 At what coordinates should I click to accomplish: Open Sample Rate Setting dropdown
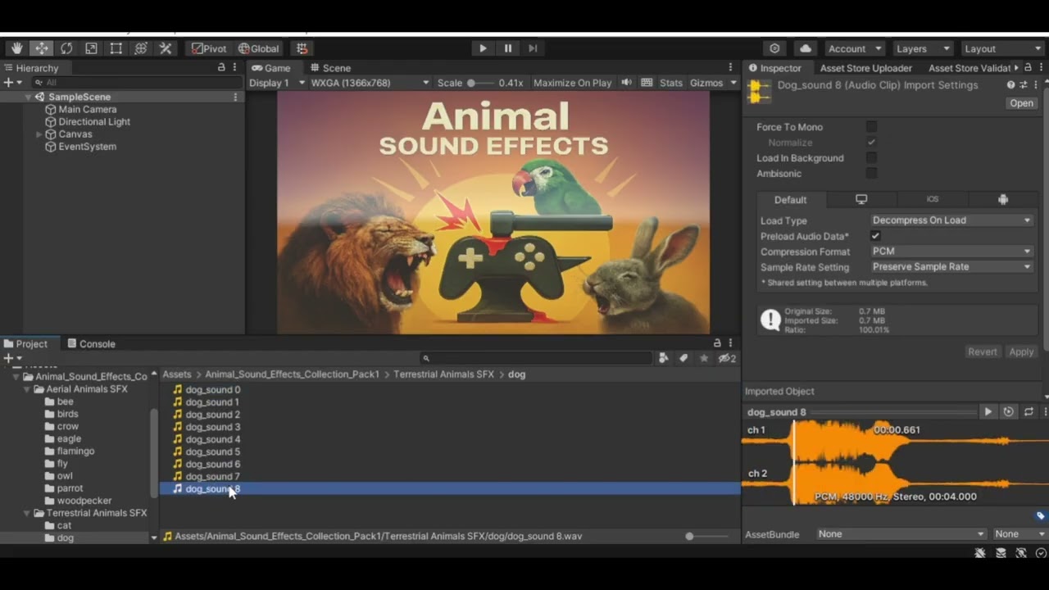[x=951, y=267]
